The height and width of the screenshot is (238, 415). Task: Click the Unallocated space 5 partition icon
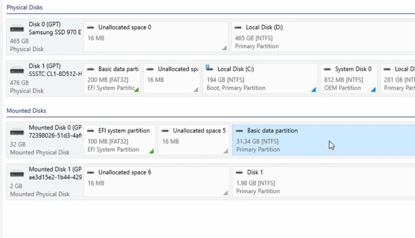(165, 130)
